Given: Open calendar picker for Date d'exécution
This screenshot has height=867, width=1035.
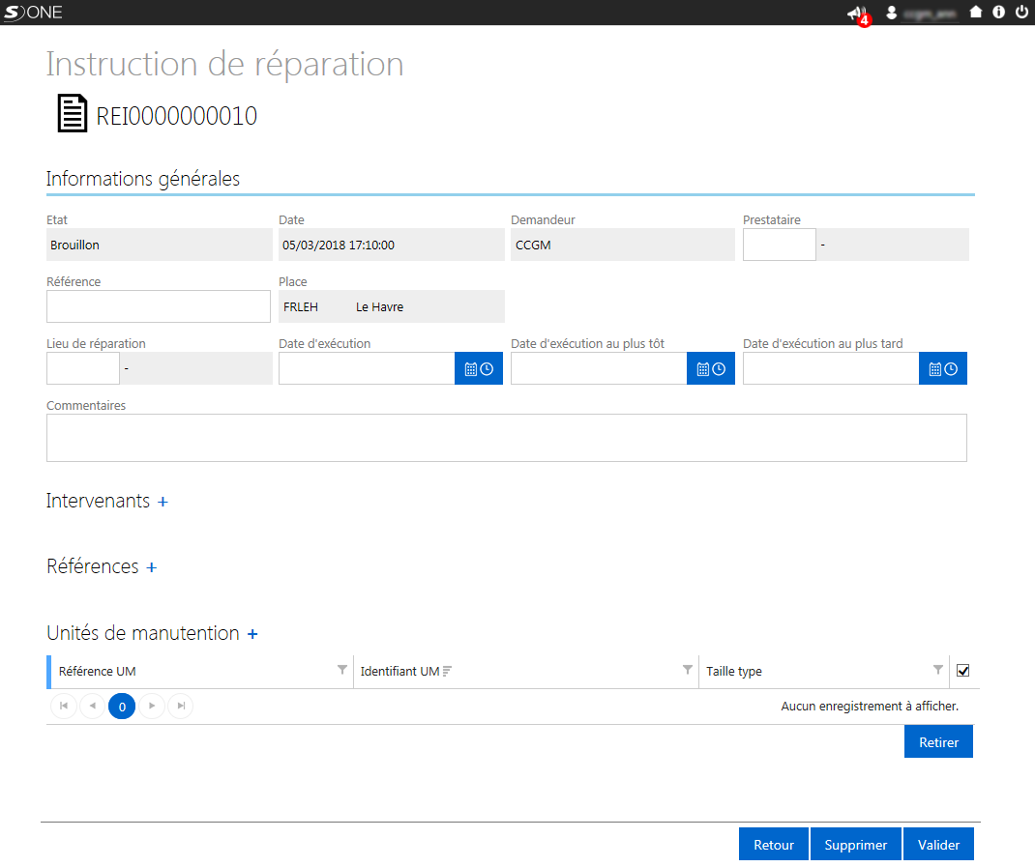Looking at the screenshot, I should [x=479, y=369].
